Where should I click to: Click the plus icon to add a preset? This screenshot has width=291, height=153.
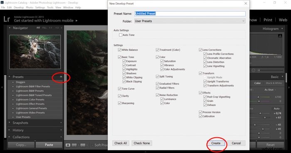[61, 77]
